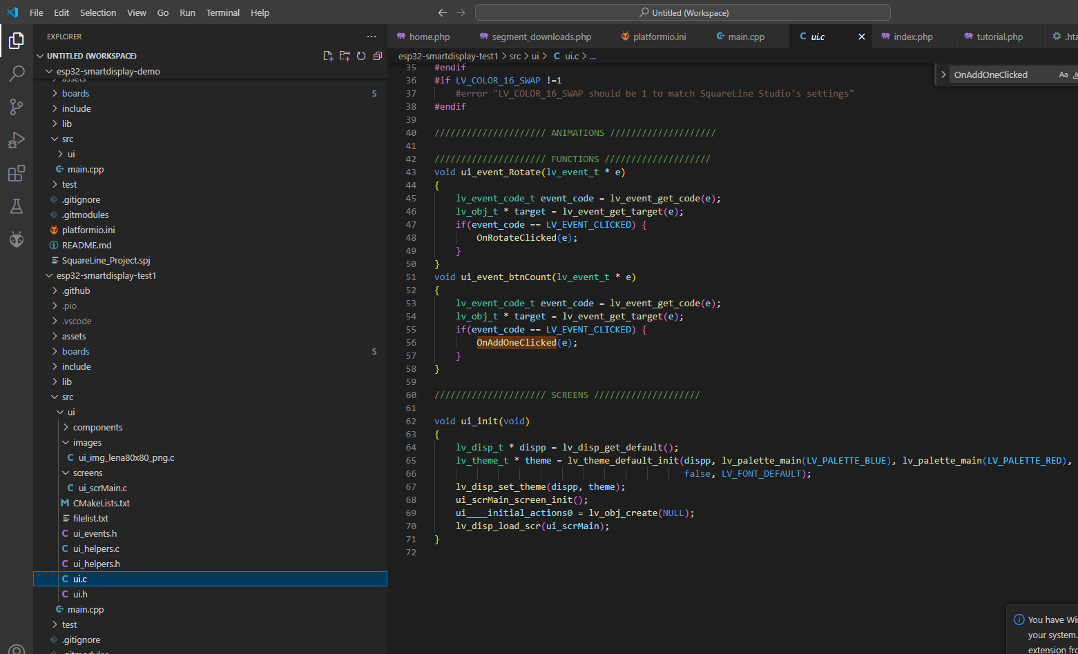
Task: Click the Untitled (Workspace) command center box
Action: click(x=682, y=12)
